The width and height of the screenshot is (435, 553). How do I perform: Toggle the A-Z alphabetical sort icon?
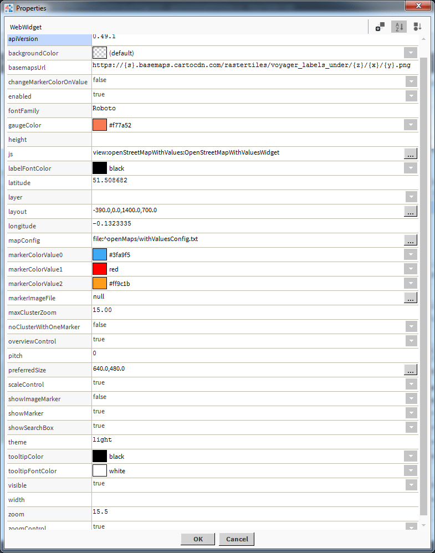click(399, 27)
